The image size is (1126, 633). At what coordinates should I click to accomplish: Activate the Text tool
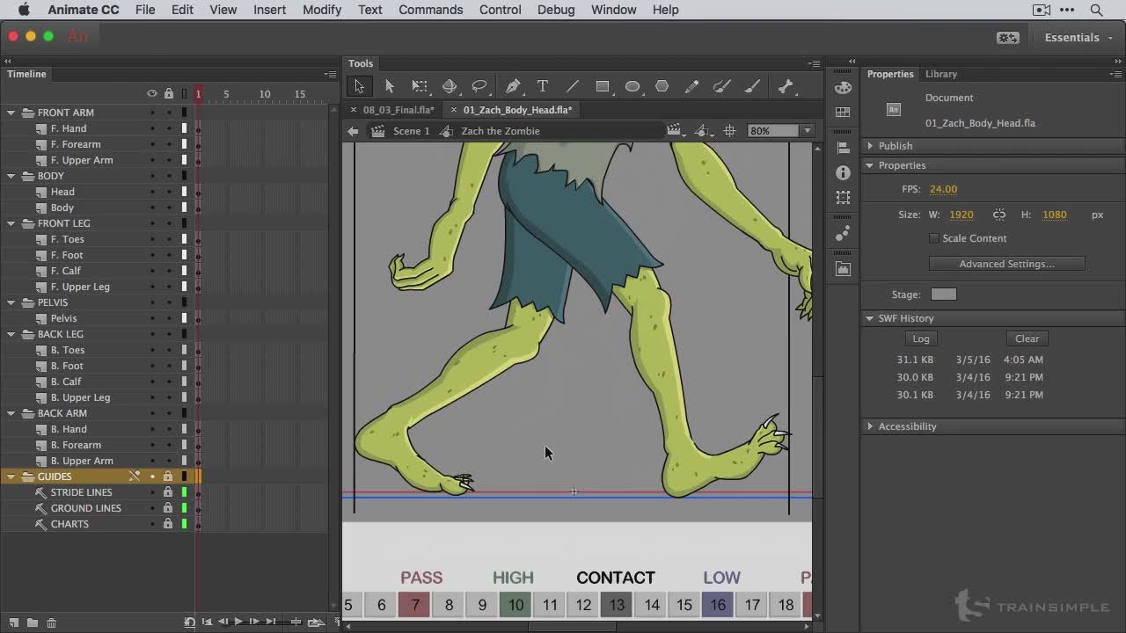[543, 86]
